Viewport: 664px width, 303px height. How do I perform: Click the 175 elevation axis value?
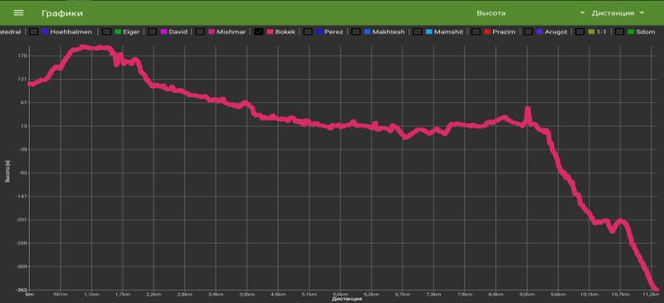point(22,56)
